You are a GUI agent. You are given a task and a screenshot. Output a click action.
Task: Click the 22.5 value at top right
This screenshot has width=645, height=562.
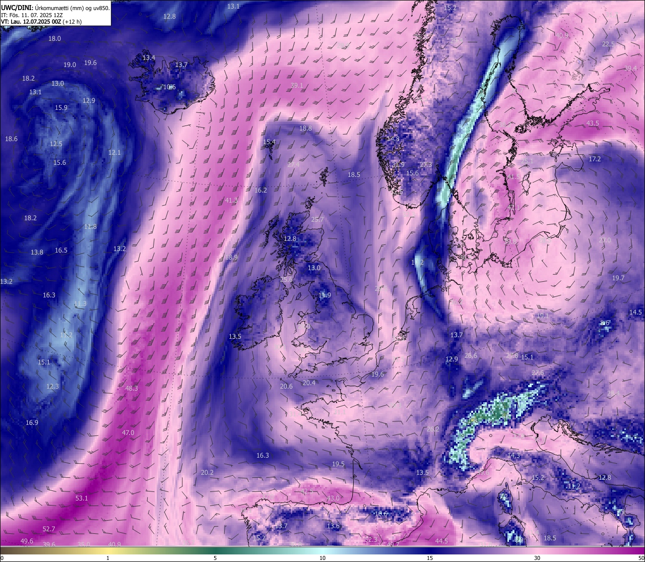tap(609, 44)
